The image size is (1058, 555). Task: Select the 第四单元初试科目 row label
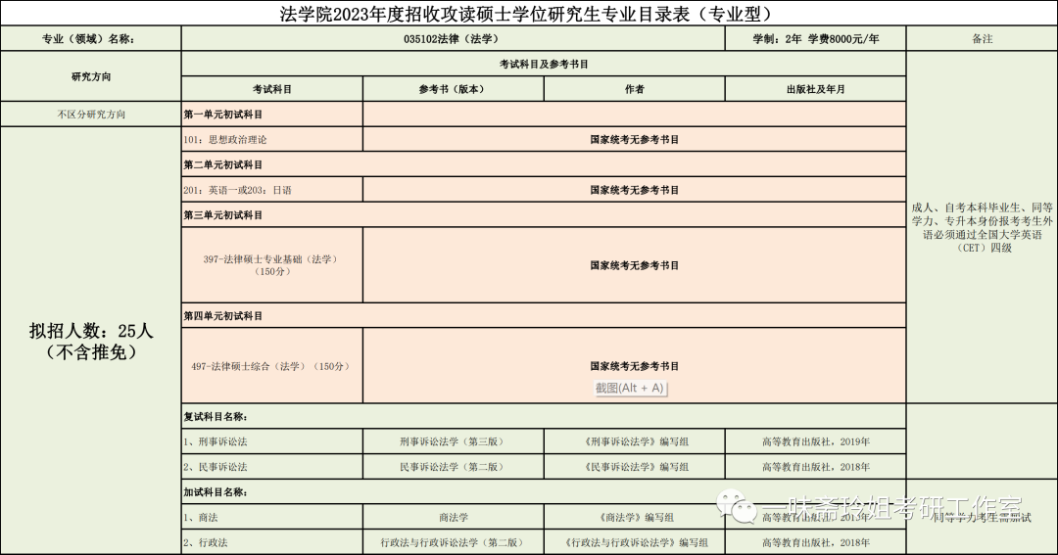pos(223,315)
